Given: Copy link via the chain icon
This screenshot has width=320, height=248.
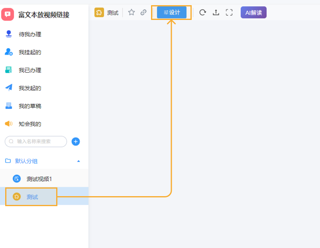Looking at the screenshot, I should (x=143, y=12).
